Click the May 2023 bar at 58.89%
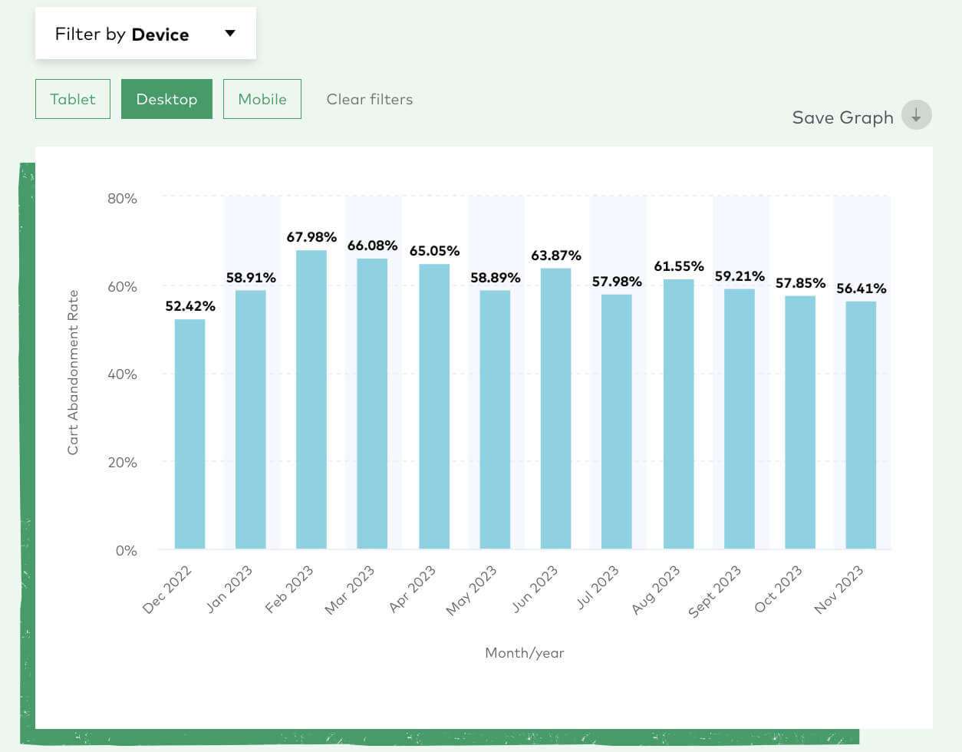Screen dimensions: 962x752 pyautogui.click(x=495, y=419)
